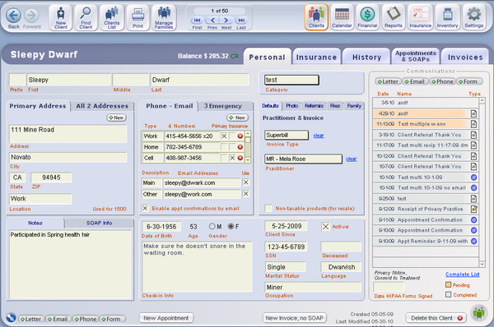The width and height of the screenshot is (494, 327).
Task: Open the Location Work field
Action: pyautogui.click(x=40, y=199)
